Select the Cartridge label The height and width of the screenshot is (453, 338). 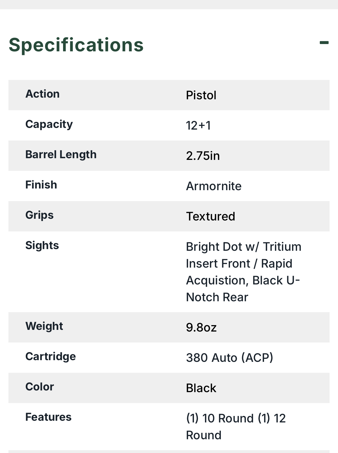51,357
